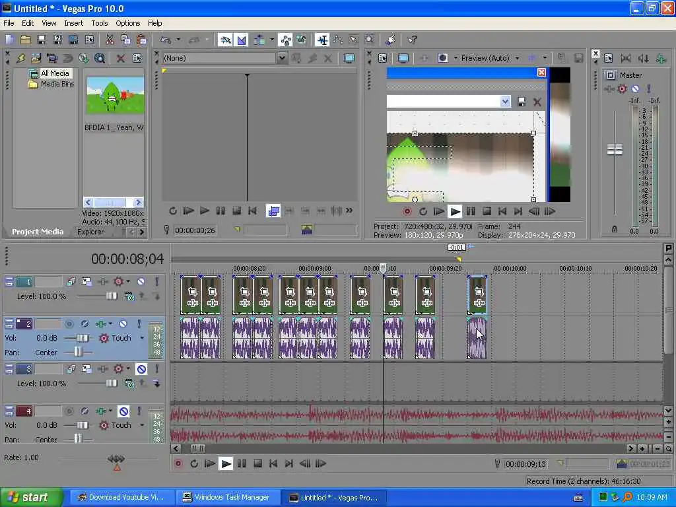This screenshot has width=676, height=507.
Task: Adjust track 2 Vol slider
Action: tap(83, 338)
